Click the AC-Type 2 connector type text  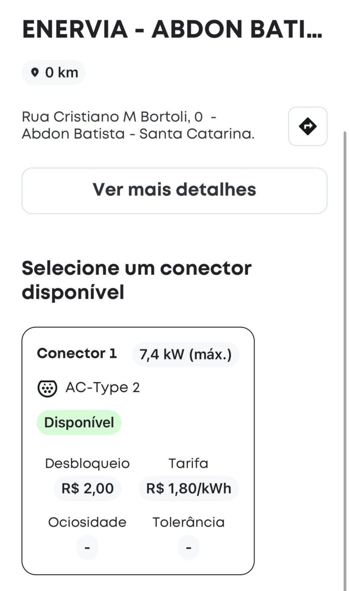[103, 388]
